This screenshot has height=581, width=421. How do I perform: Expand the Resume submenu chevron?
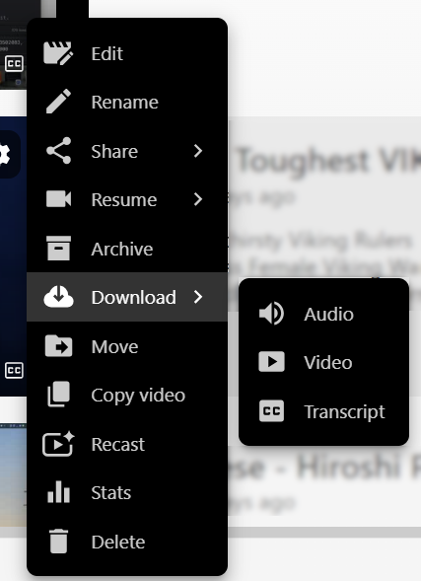point(198,199)
